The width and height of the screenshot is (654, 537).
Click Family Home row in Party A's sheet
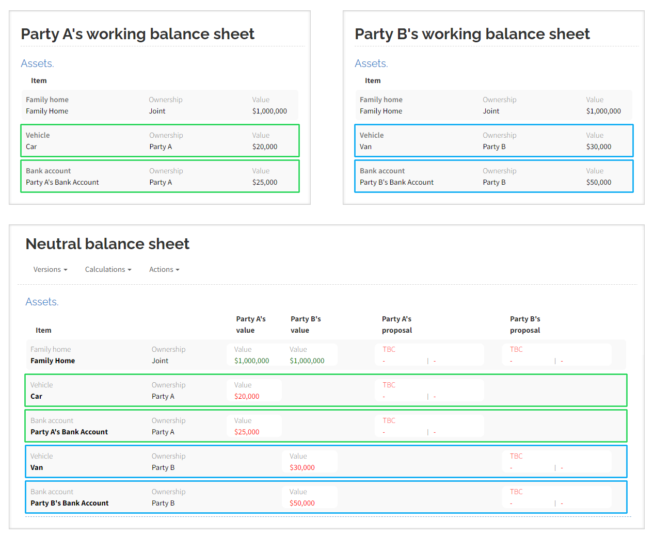[160, 105]
